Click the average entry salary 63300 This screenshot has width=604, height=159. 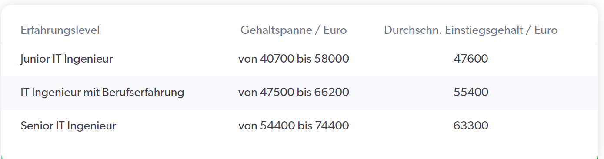(x=471, y=126)
